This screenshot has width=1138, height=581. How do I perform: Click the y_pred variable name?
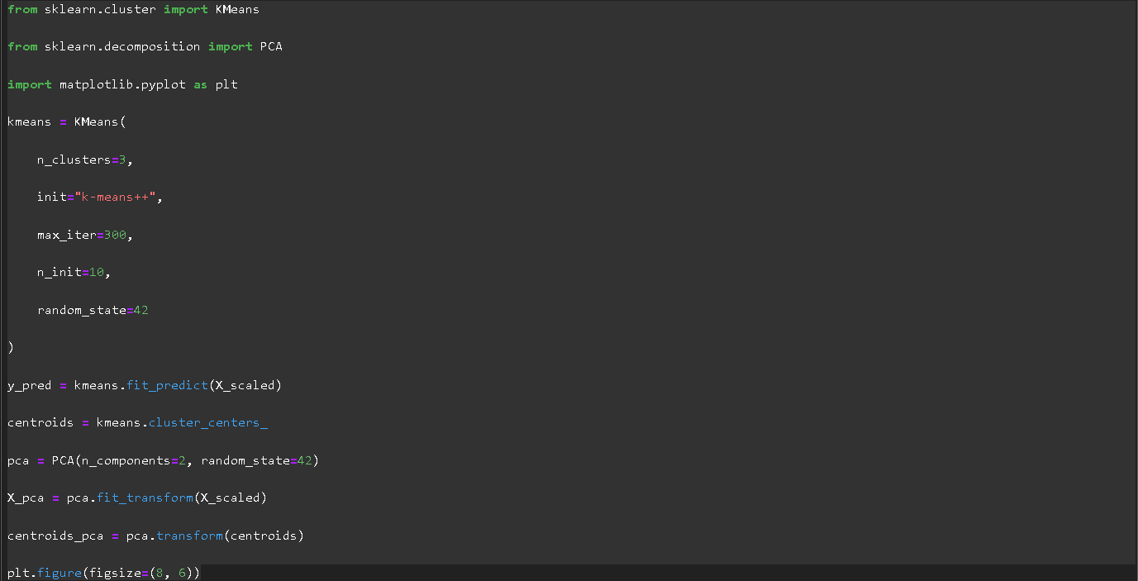(29, 385)
